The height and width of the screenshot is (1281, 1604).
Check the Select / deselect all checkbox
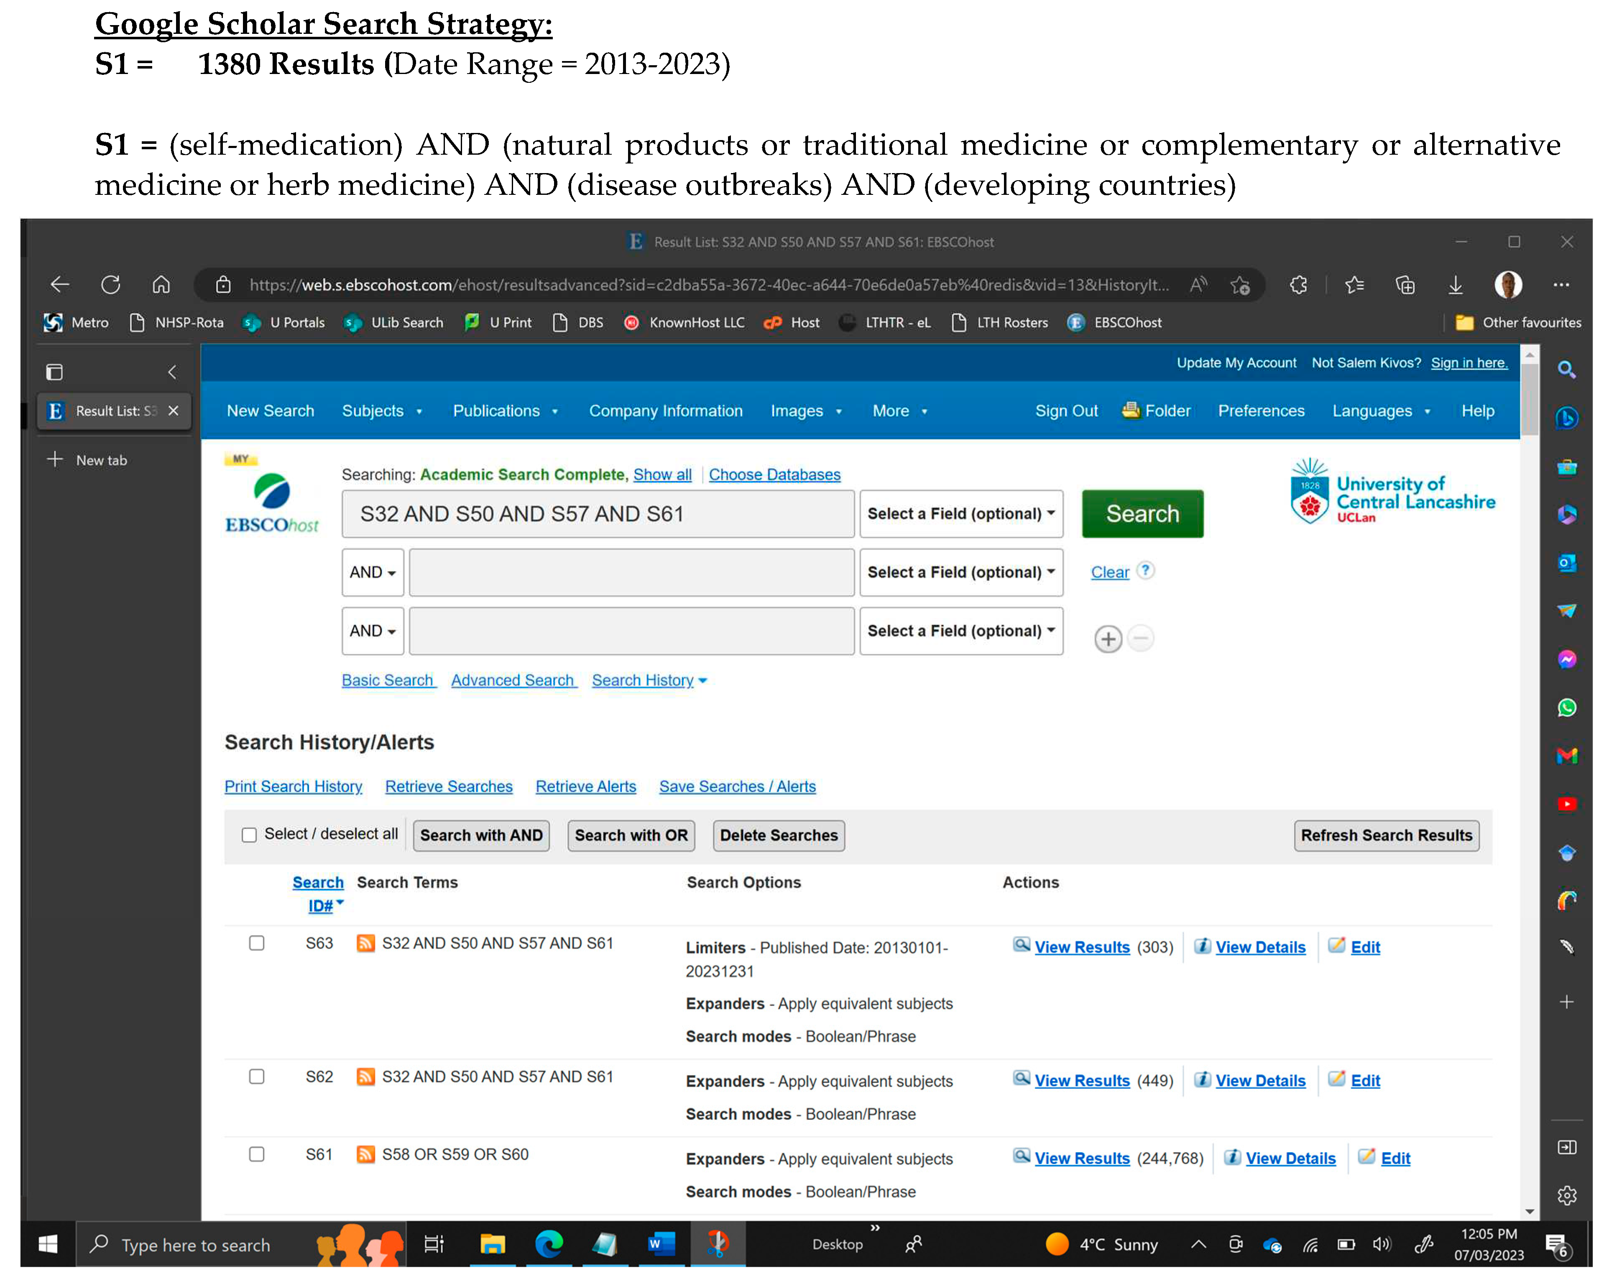(x=249, y=834)
